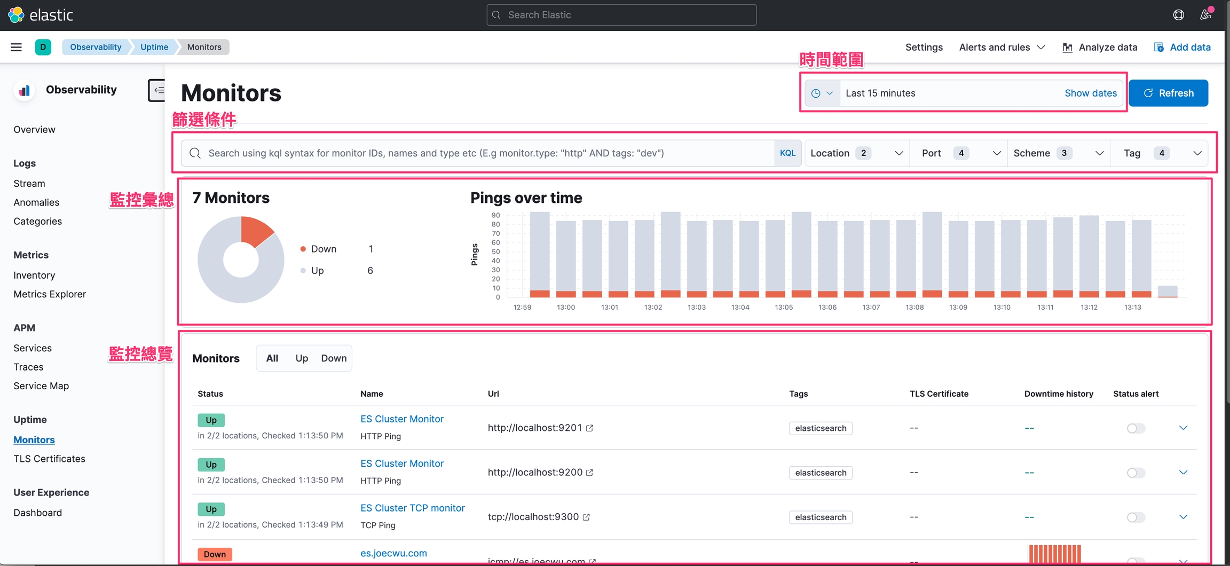Image resolution: width=1230 pixels, height=566 pixels.
Task: Click the red Down slice of donut chart
Action: (x=255, y=231)
